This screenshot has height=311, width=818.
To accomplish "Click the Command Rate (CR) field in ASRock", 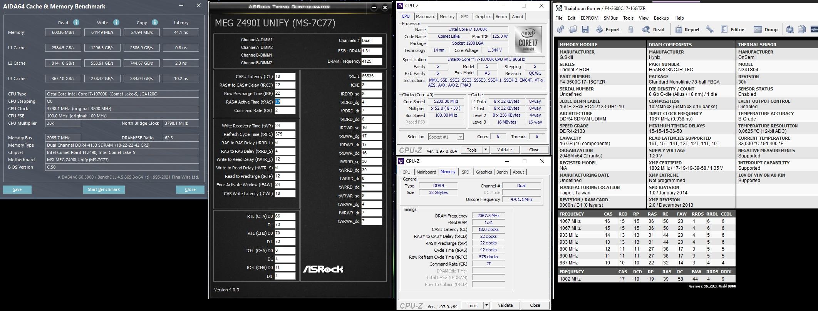I will tap(285, 110).
